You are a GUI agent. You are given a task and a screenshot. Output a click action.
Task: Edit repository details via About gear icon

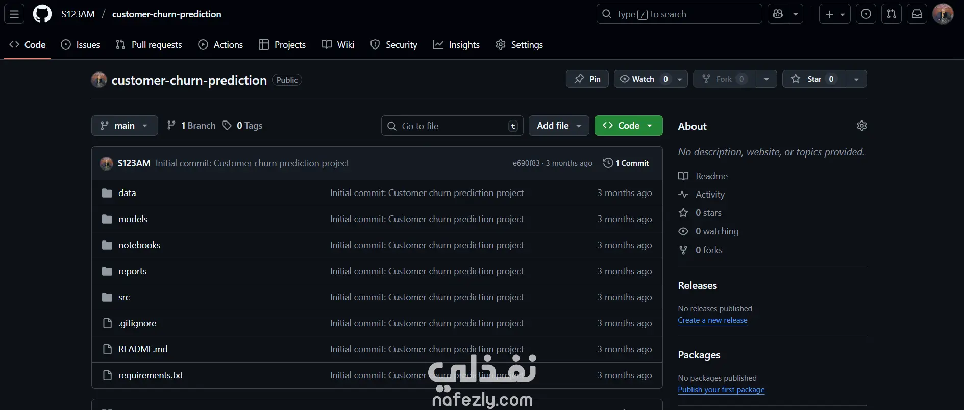(x=862, y=126)
